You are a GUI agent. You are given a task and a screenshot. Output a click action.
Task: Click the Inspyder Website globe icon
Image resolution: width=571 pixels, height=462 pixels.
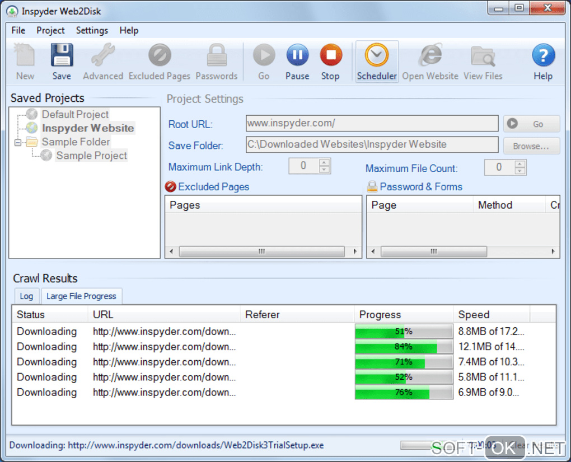click(32, 128)
